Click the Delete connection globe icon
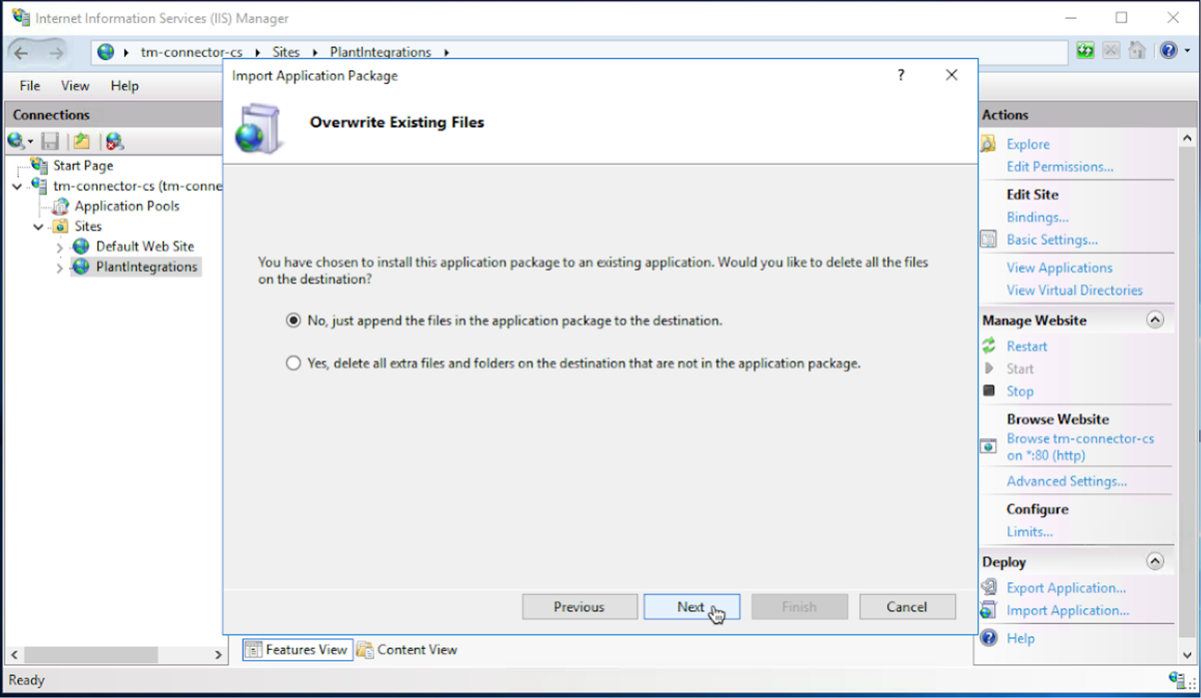Screen dimensions: 1201x698 tap(114, 141)
